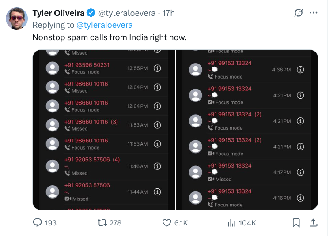Tap info icon for 11:46 AM call
The image size is (333, 236).
pyautogui.click(x=157, y=166)
